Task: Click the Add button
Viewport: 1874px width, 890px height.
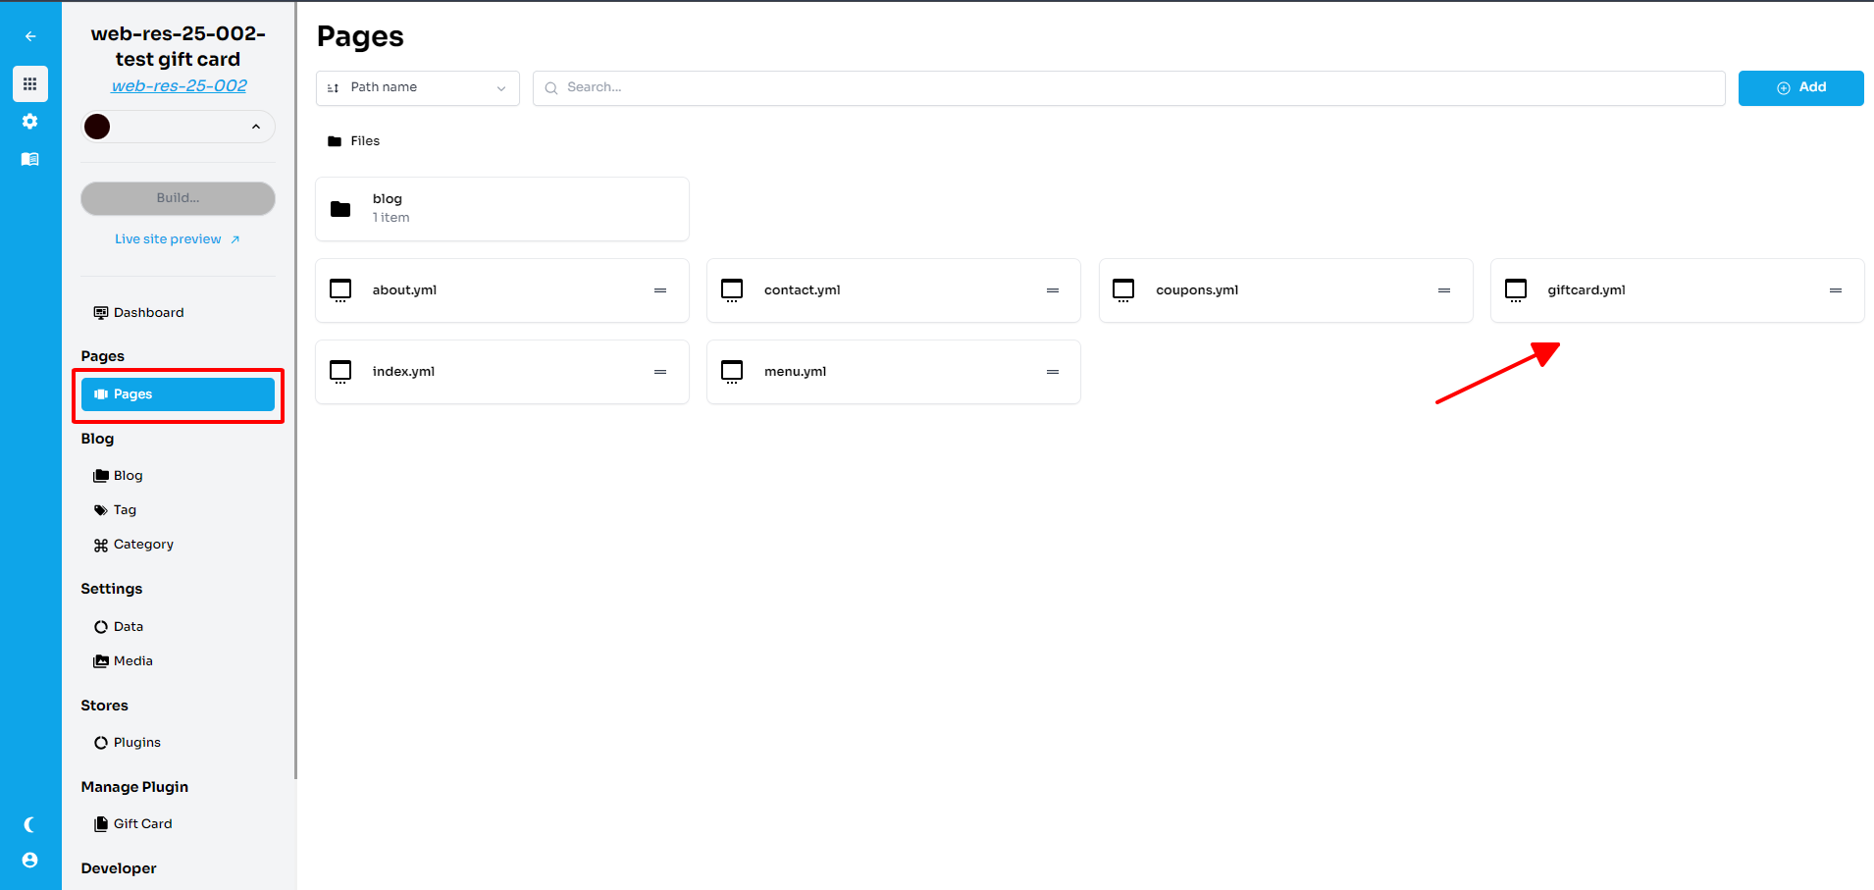Action: (1800, 88)
